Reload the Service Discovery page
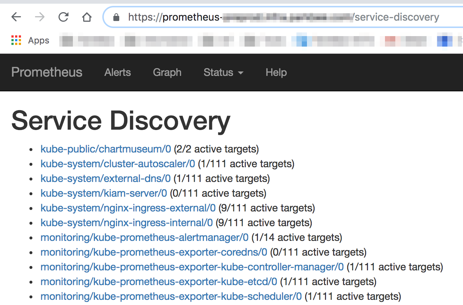Image resolution: width=463 pixels, height=305 pixels. (x=63, y=17)
